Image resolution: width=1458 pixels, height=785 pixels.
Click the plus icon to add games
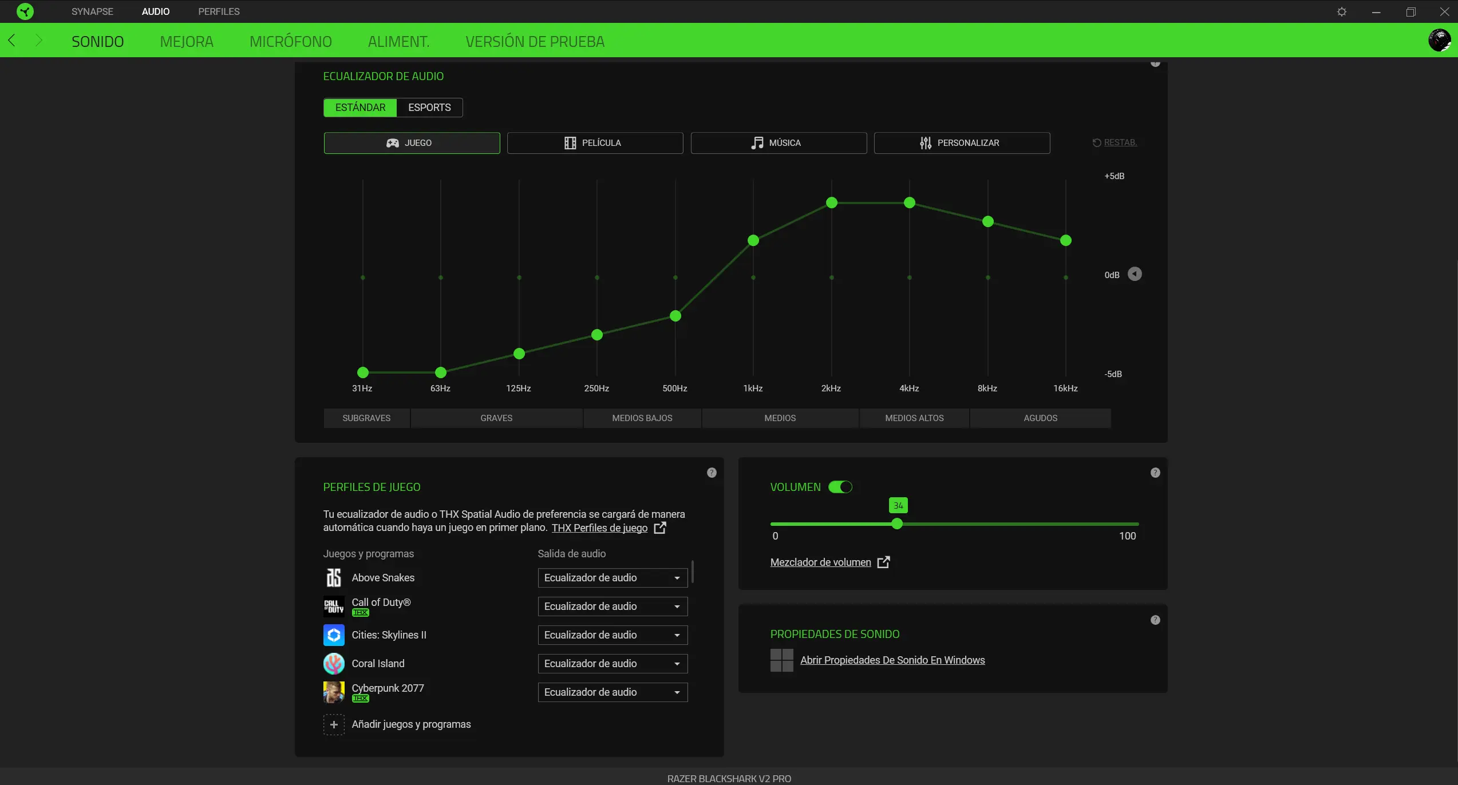click(x=334, y=725)
